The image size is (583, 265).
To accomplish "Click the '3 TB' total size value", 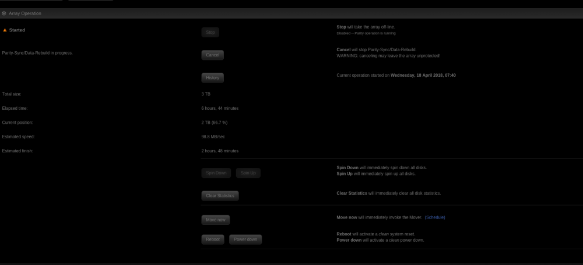I will pos(206,94).
